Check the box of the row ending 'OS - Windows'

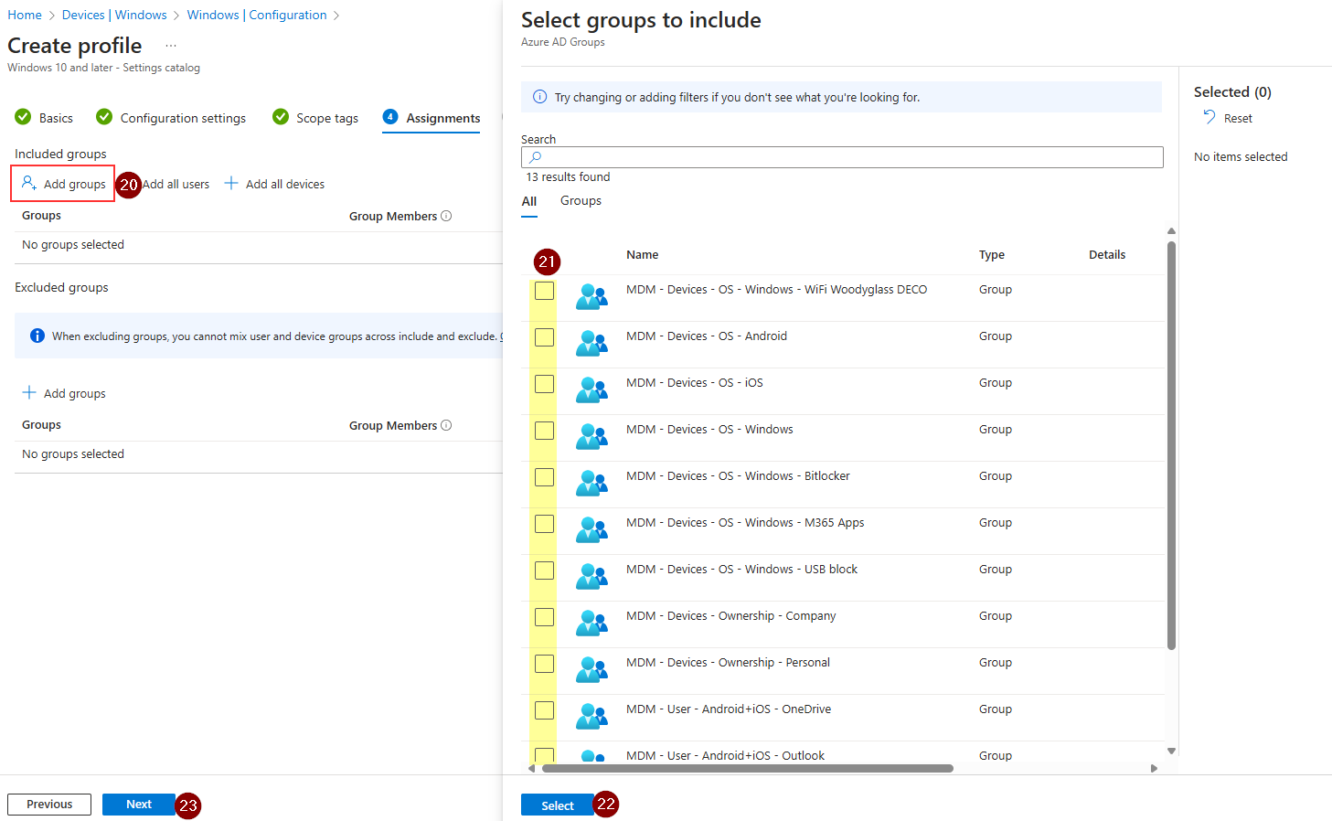(x=544, y=431)
